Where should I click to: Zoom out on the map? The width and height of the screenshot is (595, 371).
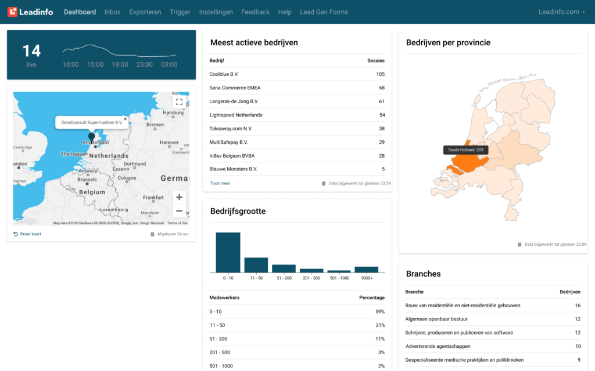click(179, 211)
